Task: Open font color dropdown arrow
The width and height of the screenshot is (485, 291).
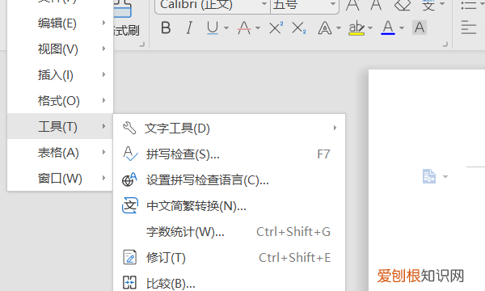Action: [402, 27]
